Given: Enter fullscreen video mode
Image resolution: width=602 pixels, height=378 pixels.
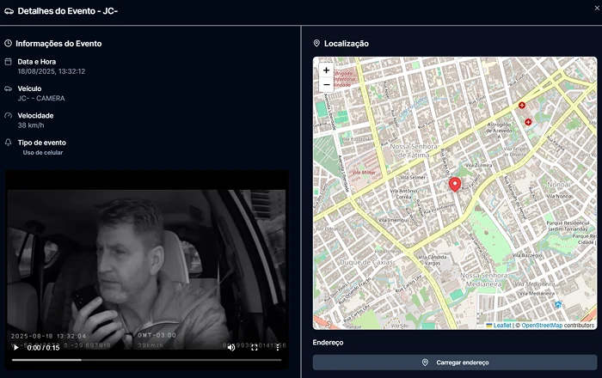Looking at the screenshot, I should coord(255,347).
